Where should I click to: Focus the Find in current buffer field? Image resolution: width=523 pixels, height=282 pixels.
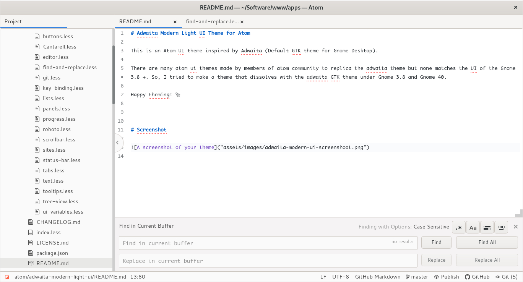pyautogui.click(x=268, y=243)
